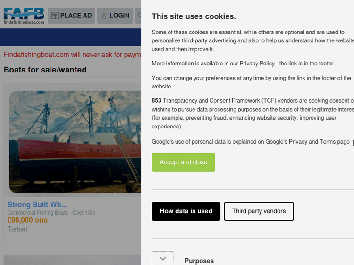Click the £98,000 ono price text

[27, 220]
